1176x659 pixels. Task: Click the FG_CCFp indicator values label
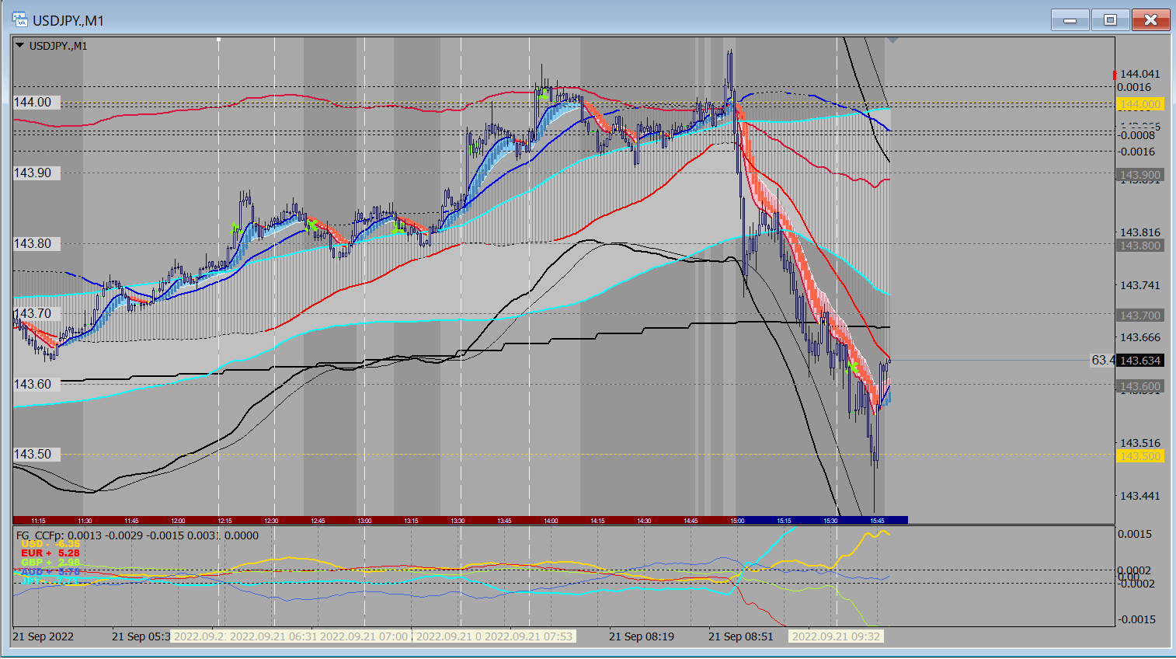tap(137, 535)
